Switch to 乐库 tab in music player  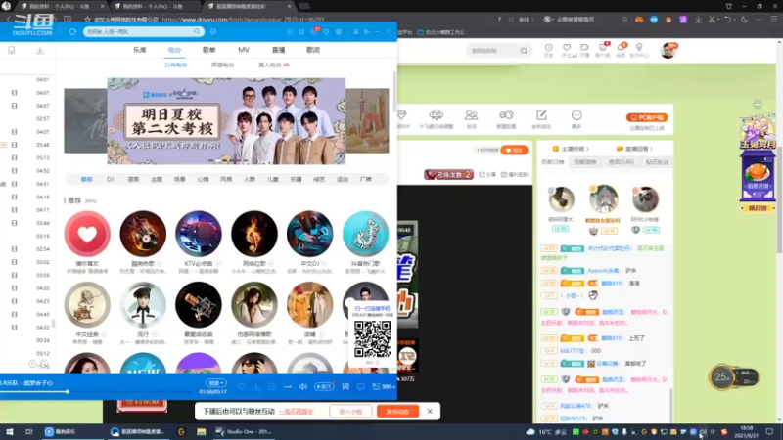tap(140, 50)
